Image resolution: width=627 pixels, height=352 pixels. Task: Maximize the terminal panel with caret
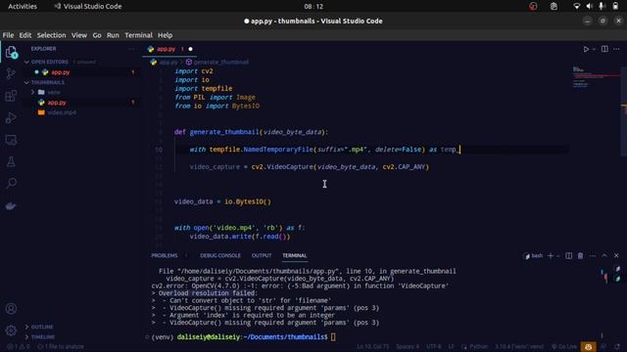pyautogui.click(x=604, y=256)
